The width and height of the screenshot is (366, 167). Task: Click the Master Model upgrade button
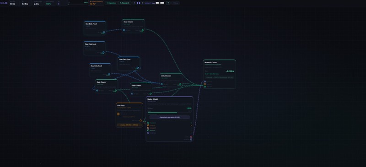[169, 117]
